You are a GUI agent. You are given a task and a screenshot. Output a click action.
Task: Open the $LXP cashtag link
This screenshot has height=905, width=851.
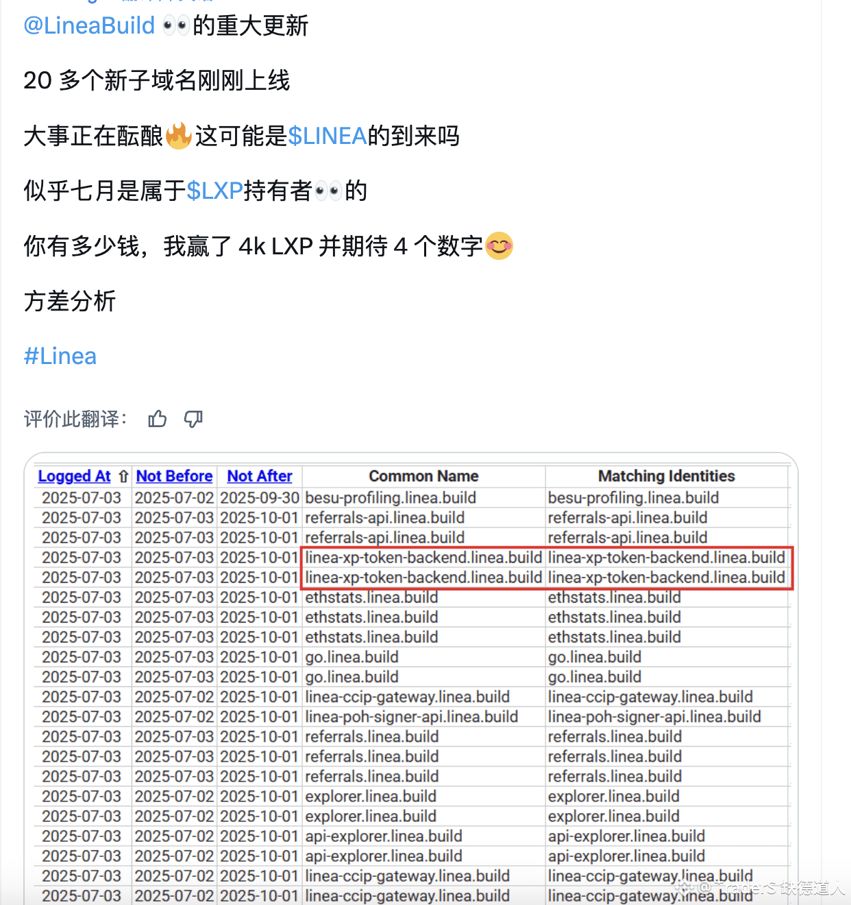click(214, 191)
